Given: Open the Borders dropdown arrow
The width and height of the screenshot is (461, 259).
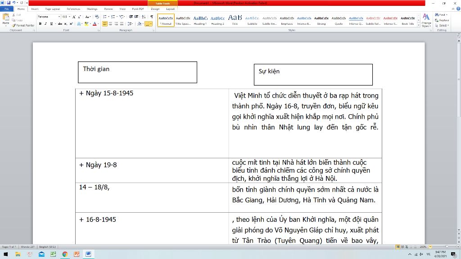Looking at the screenshot, I should (x=151, y=24).
